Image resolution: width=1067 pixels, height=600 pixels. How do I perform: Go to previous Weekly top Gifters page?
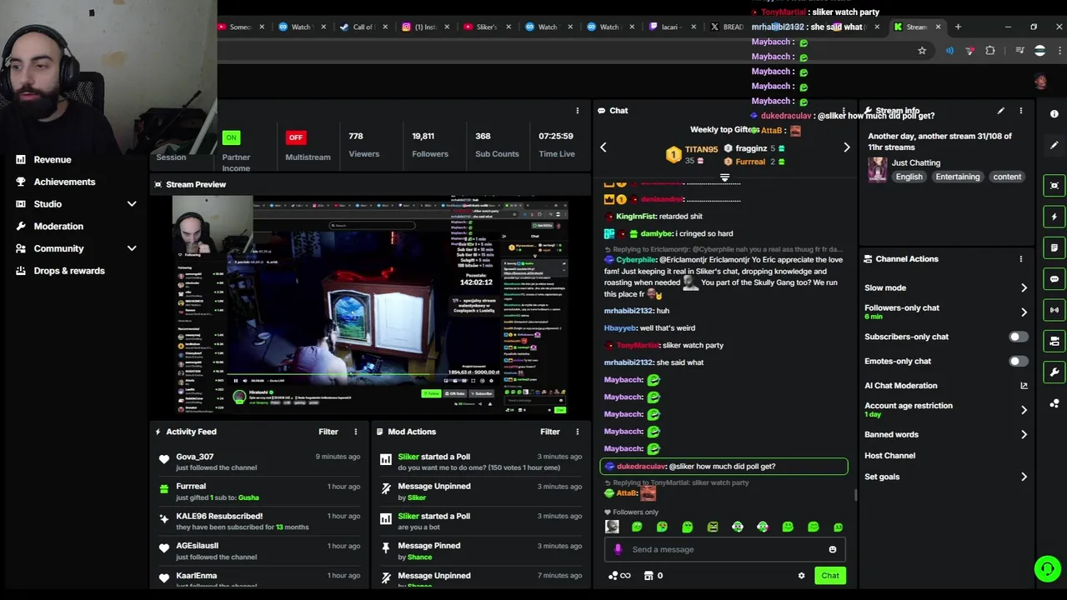604,147
